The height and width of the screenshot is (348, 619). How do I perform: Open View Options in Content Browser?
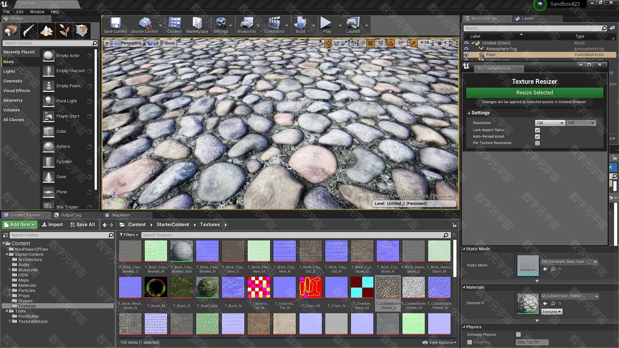point(439,342)
